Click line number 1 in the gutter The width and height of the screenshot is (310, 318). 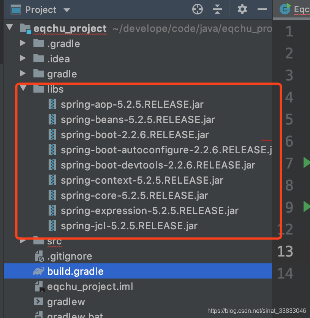click(289, 31)
